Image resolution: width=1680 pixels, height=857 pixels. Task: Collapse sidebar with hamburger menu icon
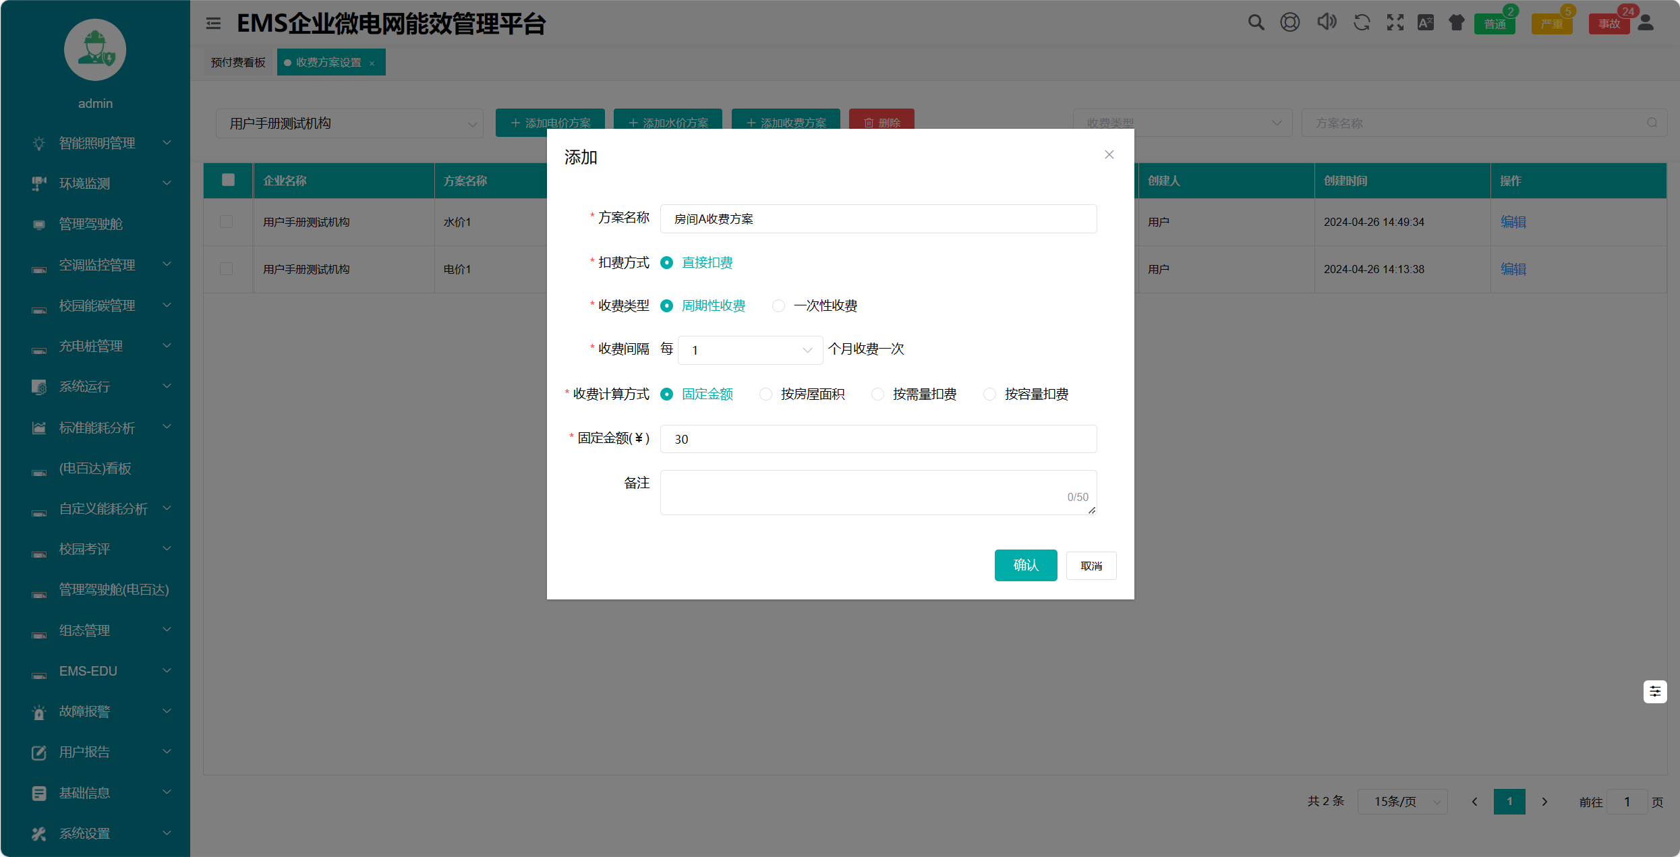click(213, 24)
